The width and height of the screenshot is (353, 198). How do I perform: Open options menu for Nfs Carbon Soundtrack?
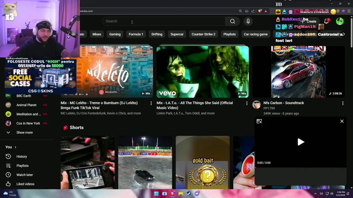tap(343, 103)
